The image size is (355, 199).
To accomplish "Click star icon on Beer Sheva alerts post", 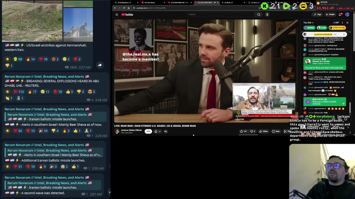I will 7,130.
